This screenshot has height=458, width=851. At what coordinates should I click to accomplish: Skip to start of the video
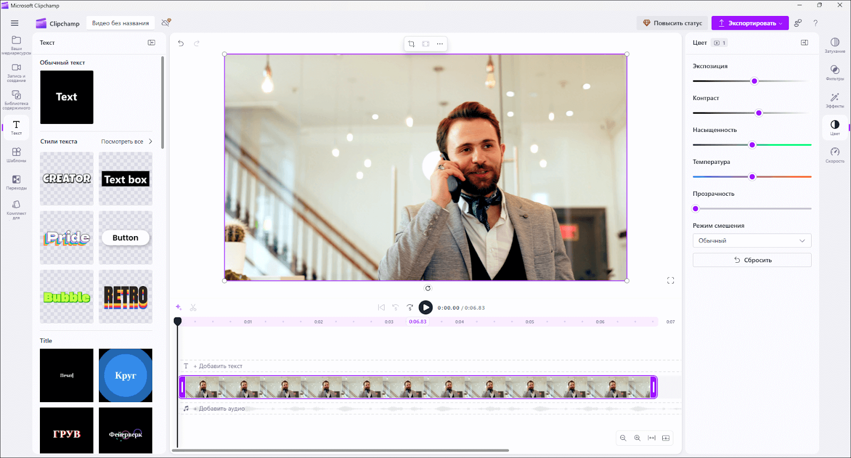(x=381, y=307)
